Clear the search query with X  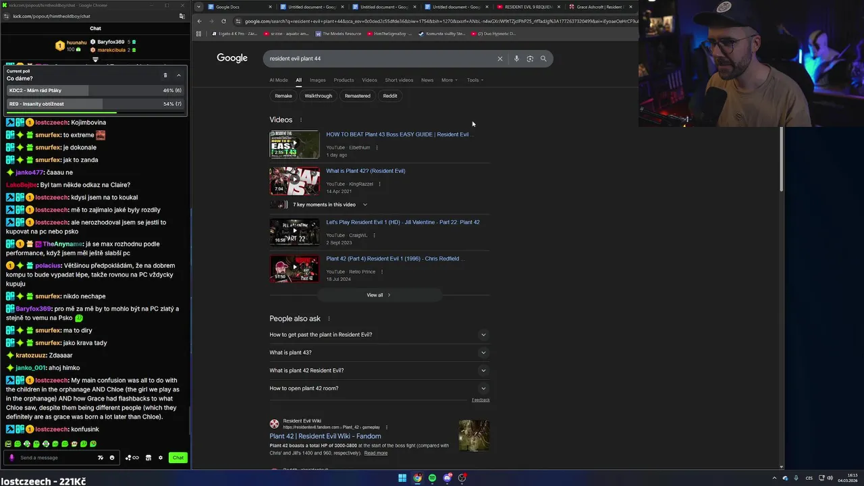500,59
